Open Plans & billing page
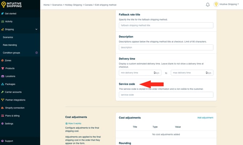The width and height of the screenshot is (243, 145). coord(12,116)
